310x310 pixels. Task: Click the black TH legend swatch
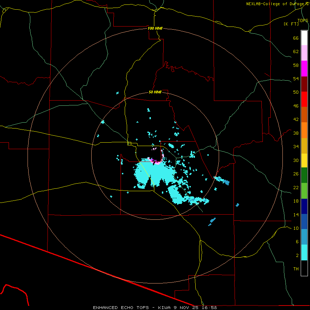[304, 268]
